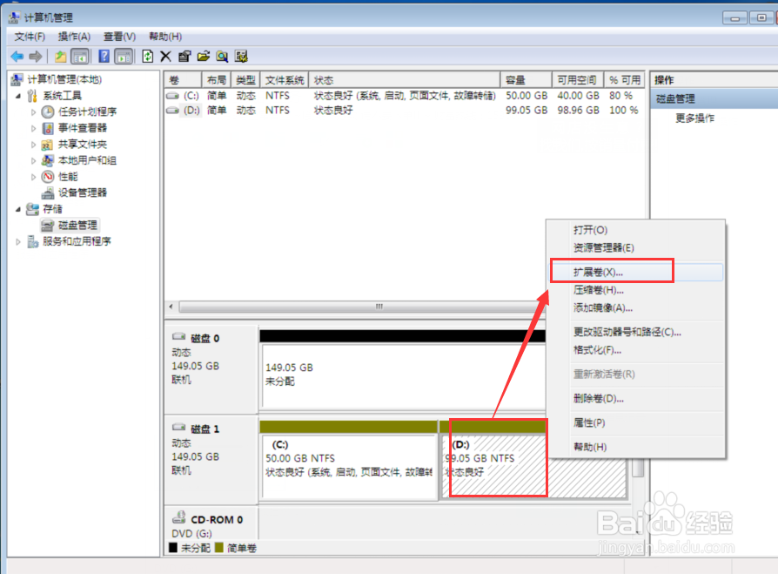
Task: Click the magnifier Explore toolbar icon
Action: pos(222,57)
